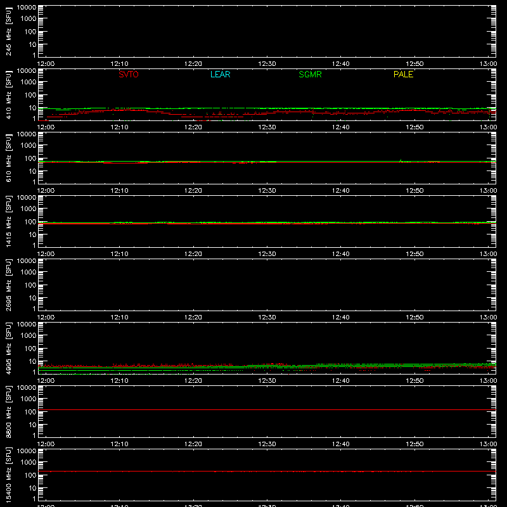Click the red flux trace in 15400 MHz panel
The width and height of the screenshot is (507, 507).
pyautogui.click(x=267, y=472)
